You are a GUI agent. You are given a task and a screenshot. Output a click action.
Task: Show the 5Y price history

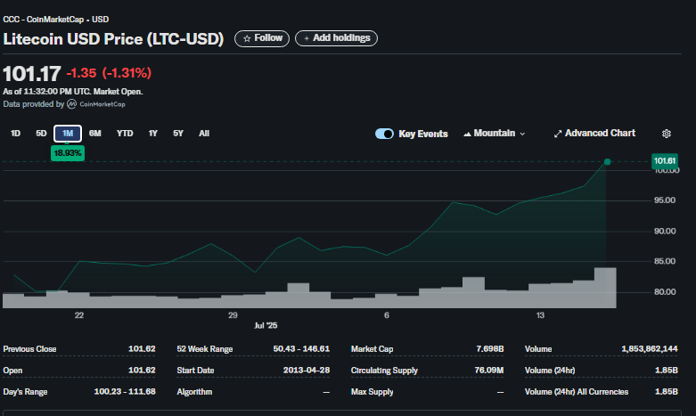(x=178, y=133)
